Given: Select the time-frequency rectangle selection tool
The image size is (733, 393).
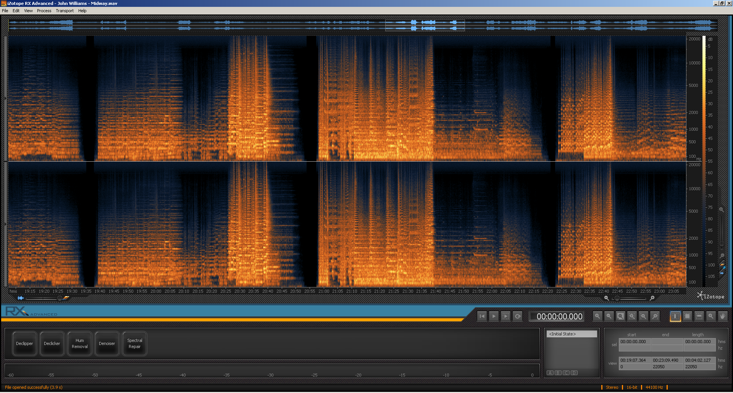Looking at the screenshot, I should 687,316.
